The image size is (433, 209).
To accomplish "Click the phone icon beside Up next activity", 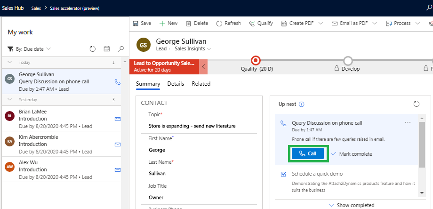I will click(x=283, y=123).
